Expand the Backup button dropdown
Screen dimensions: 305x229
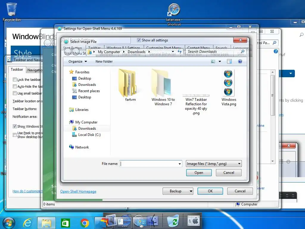coord(191,191)
